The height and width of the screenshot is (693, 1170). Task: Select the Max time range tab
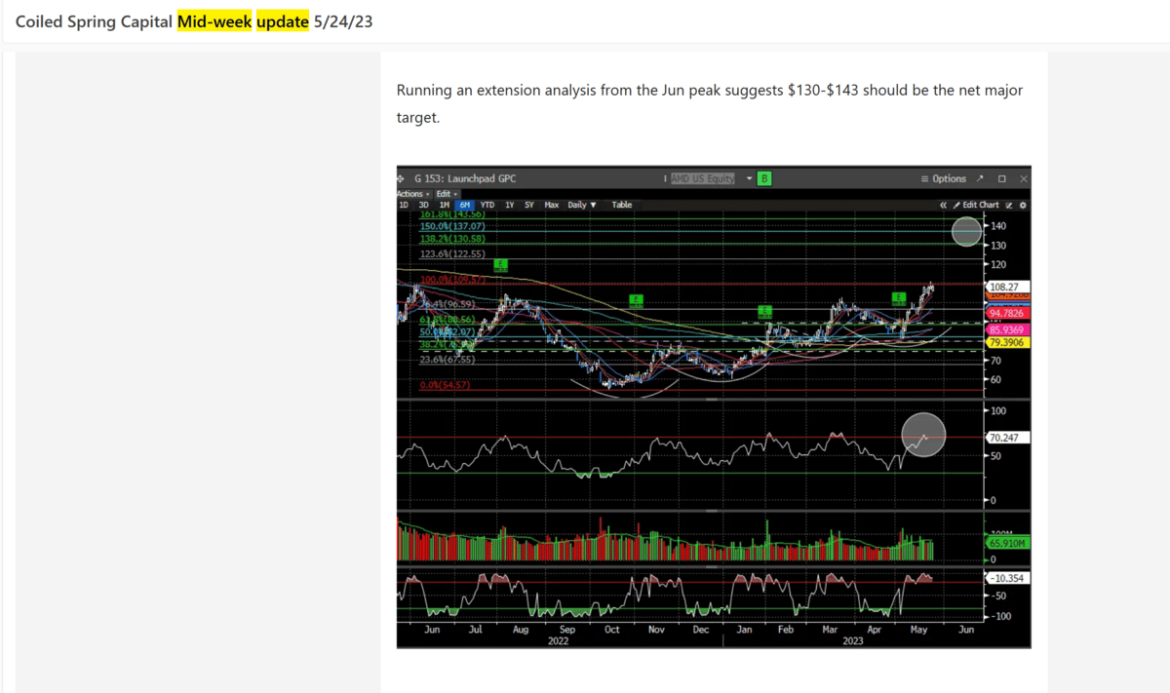pyautogui.click(x=551, y=205)
